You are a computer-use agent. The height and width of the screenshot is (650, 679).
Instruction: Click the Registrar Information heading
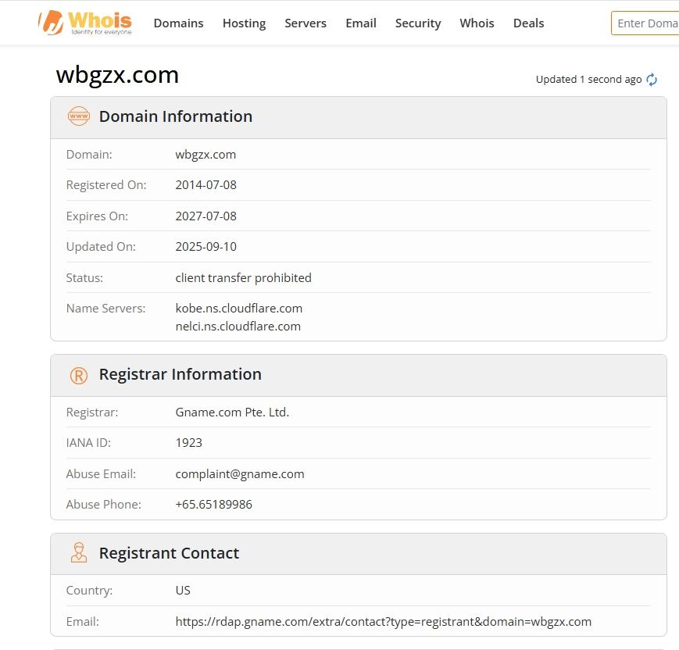pos(180,374)
